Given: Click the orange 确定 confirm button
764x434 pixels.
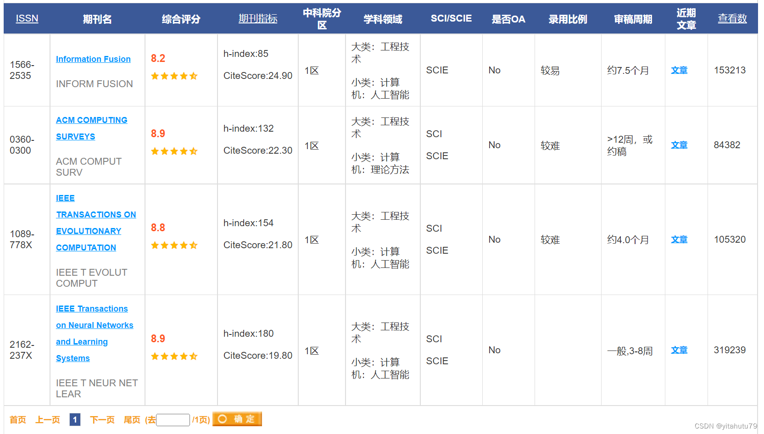Looking at the screenshot, I should tap(237, 419).
